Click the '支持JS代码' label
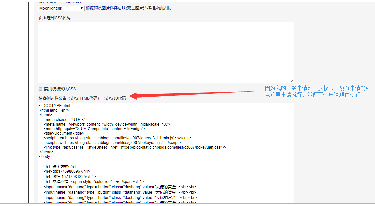Viewport: 375px width, 206px height. (x=116, y=98)
